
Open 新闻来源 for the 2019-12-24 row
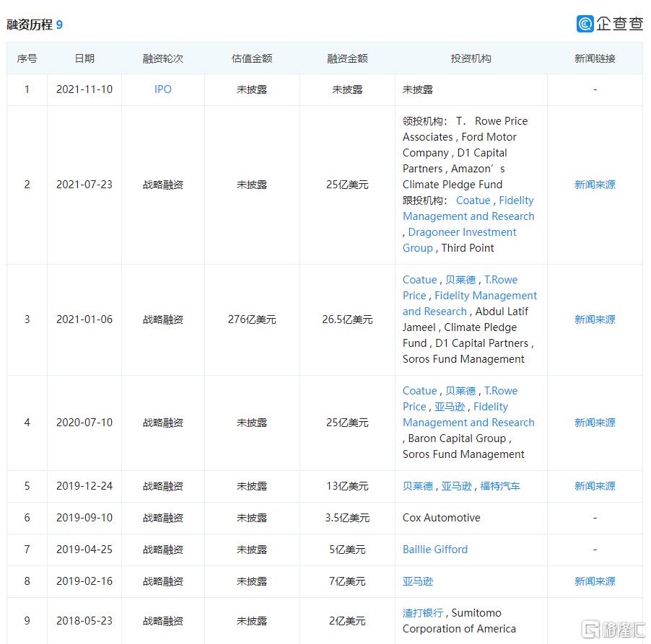pyautogui.click(x=595, y=486)
